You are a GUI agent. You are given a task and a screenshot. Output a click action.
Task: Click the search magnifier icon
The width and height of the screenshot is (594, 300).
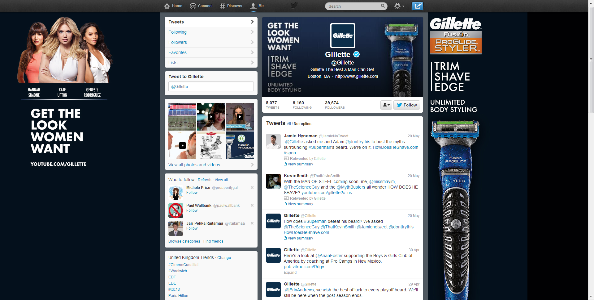point(383,6)
